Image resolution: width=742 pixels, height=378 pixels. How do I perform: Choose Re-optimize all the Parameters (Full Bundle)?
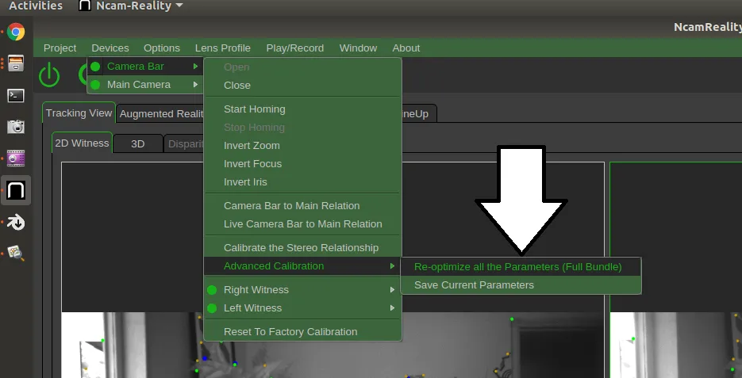coord(521,267)
